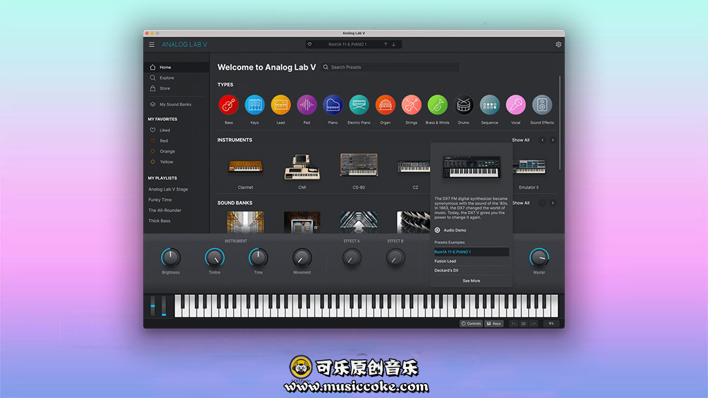Open the Funky Time playlist
Viewport: 708px width, 398px height.
pyautogui.click(x=160, y=200)
